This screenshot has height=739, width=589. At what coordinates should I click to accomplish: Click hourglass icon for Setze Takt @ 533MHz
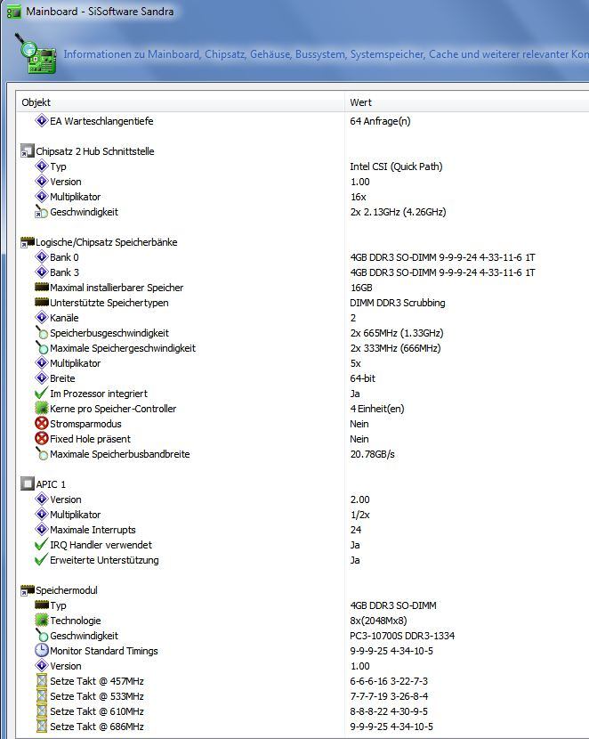tap(42, 696)
